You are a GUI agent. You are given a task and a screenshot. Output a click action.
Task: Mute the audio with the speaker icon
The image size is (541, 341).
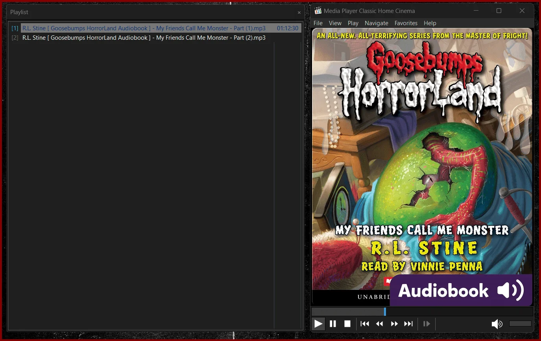point(497,324)
